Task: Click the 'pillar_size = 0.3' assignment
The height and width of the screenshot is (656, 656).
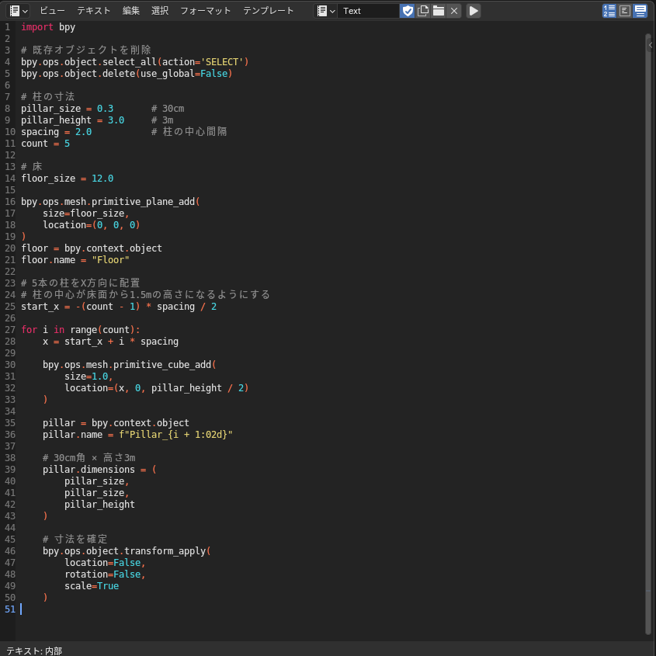Action: pyautogui.click(x=67, y=109)
